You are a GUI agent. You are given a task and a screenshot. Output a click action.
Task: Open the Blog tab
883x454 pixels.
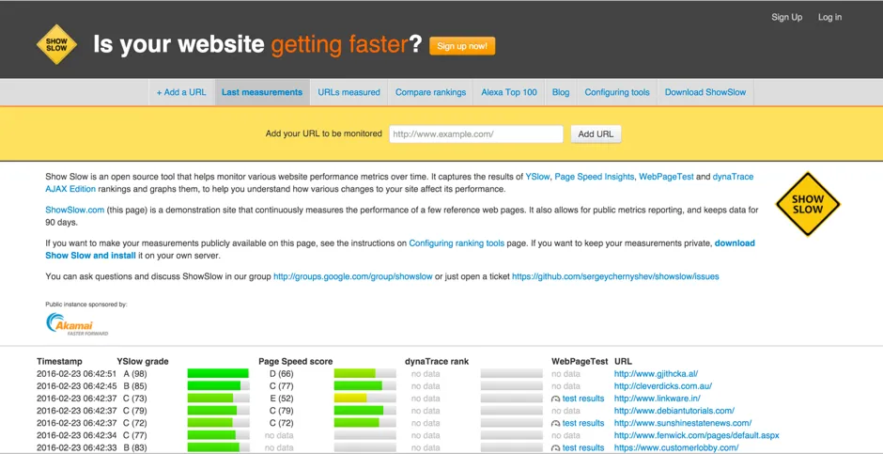coord(561,92)
